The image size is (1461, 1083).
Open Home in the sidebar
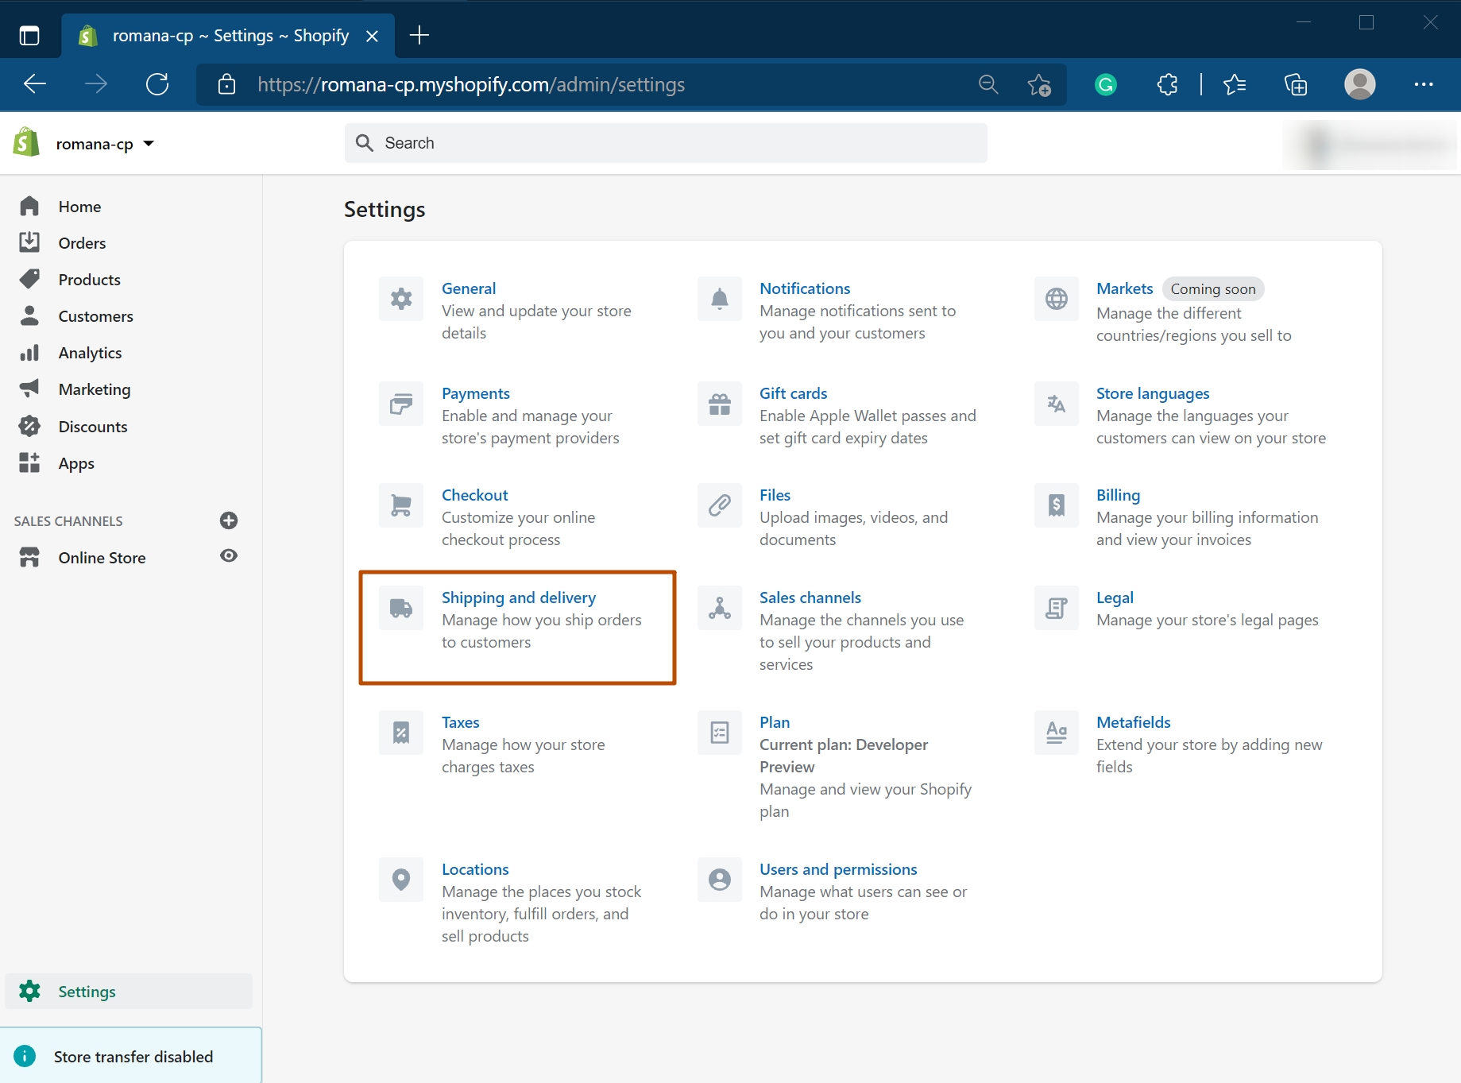[x=79, y=207]
